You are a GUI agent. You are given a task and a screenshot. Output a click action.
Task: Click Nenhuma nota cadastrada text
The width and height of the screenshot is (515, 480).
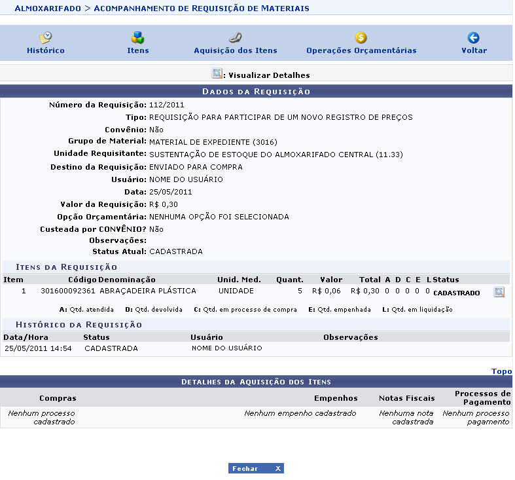click(406, 418)
